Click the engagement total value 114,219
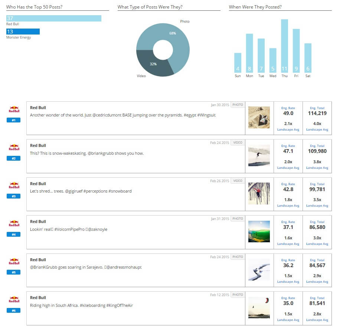Viewport: 343px width, 328px height. click(x=317, y=113)
